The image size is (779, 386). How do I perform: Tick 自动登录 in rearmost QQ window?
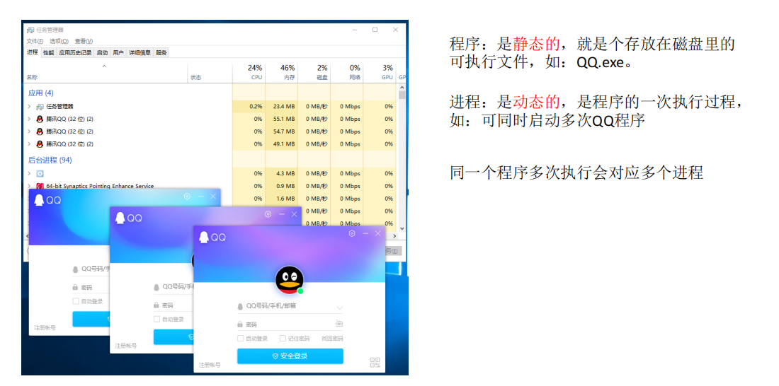coord(76,300)
